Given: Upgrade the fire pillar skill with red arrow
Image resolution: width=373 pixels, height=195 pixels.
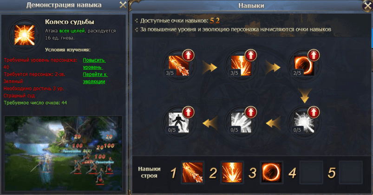Looking at the screenshot, I should pos(251,55).
